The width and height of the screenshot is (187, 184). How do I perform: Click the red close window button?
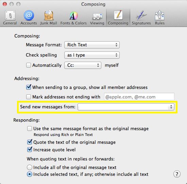point(5,4)
